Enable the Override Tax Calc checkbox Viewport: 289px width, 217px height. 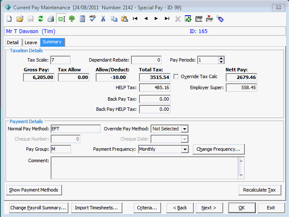pos(176,76)
